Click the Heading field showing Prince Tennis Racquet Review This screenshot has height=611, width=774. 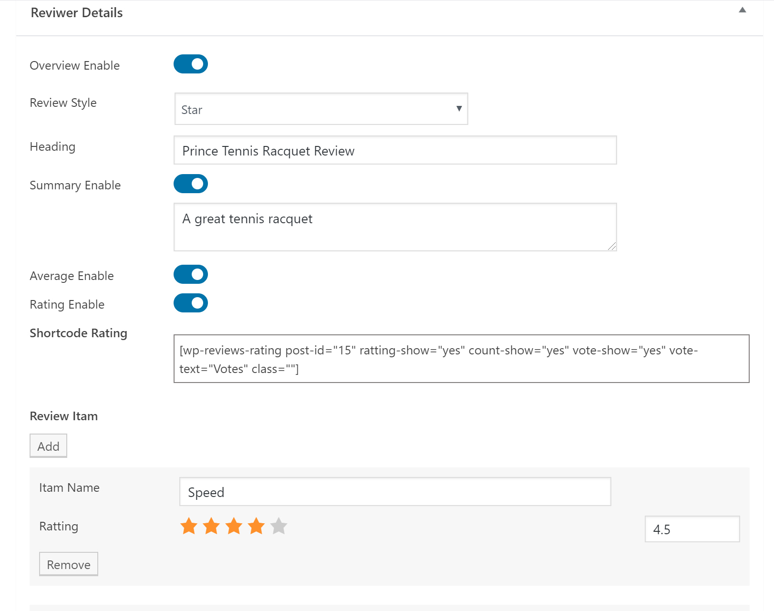coord(395,150)
